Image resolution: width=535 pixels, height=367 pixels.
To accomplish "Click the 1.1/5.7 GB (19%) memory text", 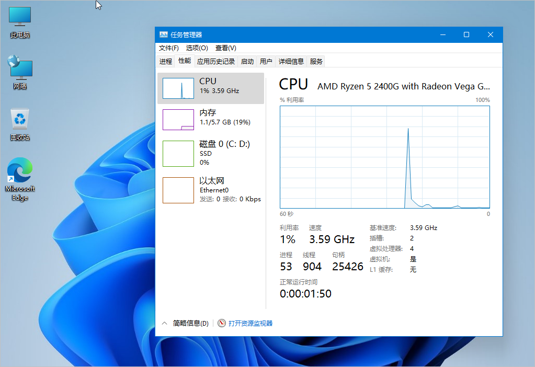I will (x=225, y=122).
